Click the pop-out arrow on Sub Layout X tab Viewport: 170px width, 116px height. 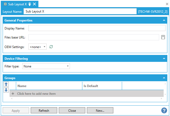[x=30, y=4]
